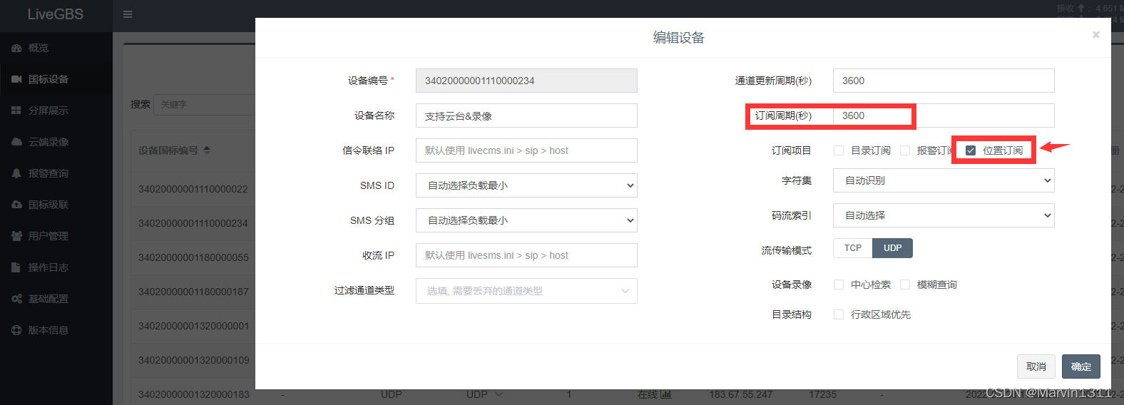Screen dimensions: 1124x405
Task: Toggle the 目录订阅 checkbox
Action: pyautogui.click(x=839, y=150)
